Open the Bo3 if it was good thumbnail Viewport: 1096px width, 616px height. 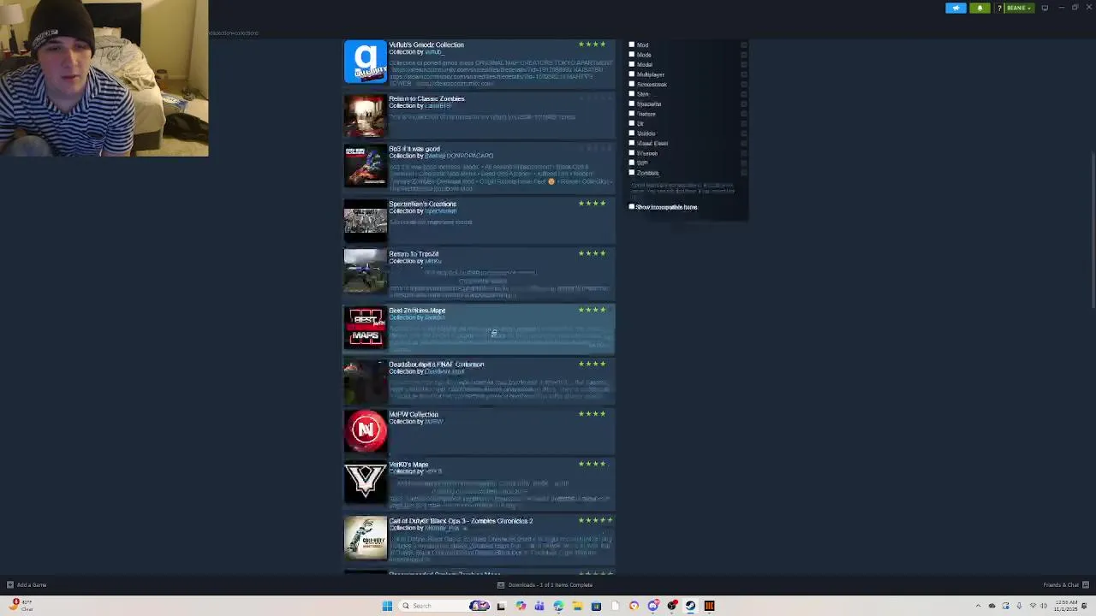coord(366,166)
